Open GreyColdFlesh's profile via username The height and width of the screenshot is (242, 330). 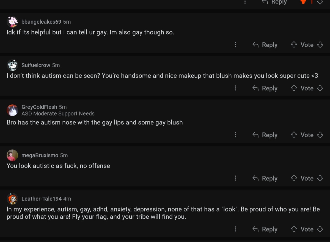(39, 107)
